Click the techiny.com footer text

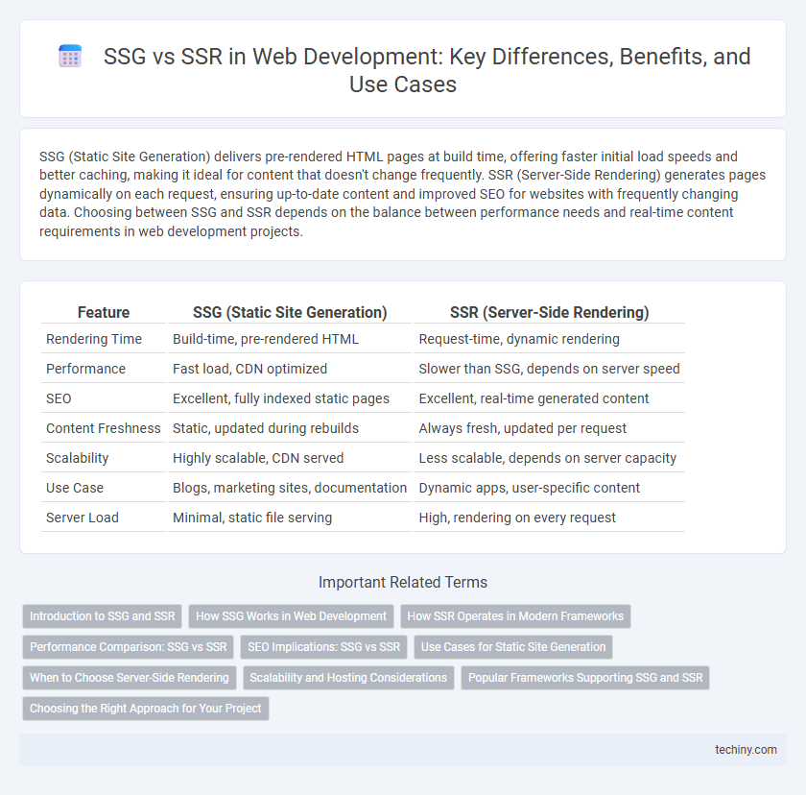tap(746, 750)
